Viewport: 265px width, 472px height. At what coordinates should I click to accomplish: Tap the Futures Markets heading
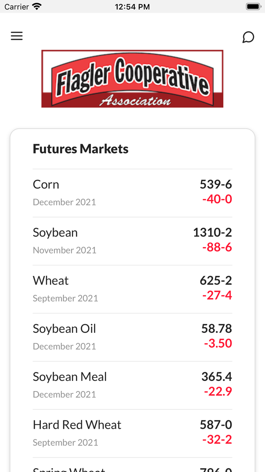point(81,149)
